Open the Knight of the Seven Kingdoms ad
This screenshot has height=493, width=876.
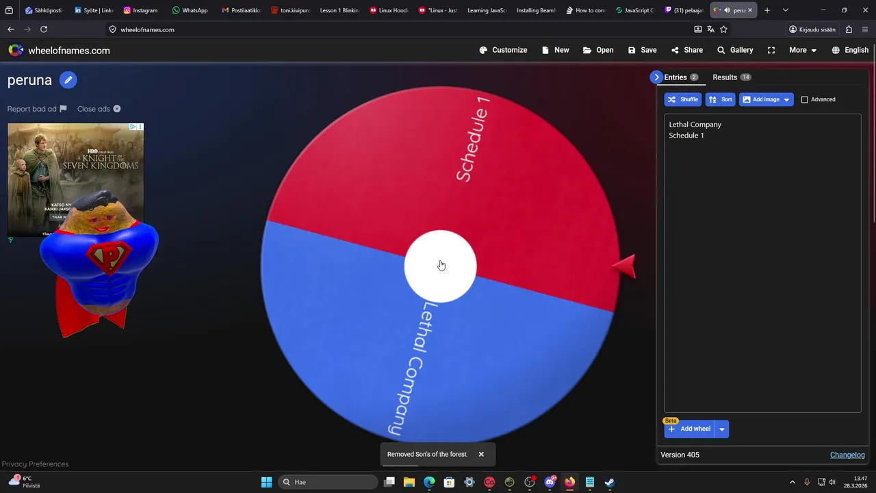[75, 179]
